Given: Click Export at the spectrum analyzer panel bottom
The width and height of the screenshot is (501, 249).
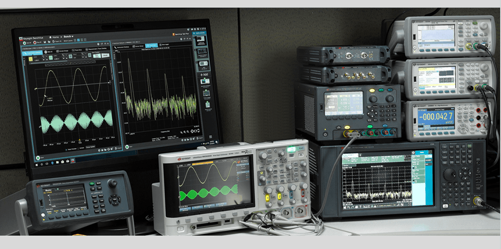Looking at the screenshot, I should 200,138.
